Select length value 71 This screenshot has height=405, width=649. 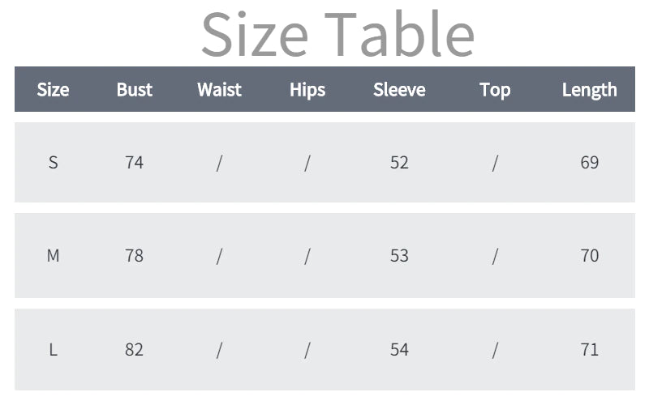589,350
